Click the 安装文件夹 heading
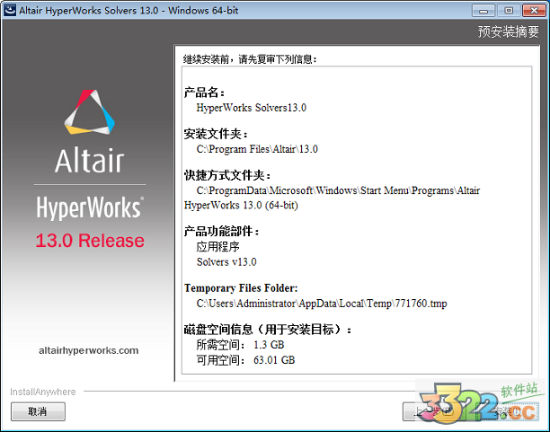Viewport: 550px width, 432px height. (x=216, y=134)
